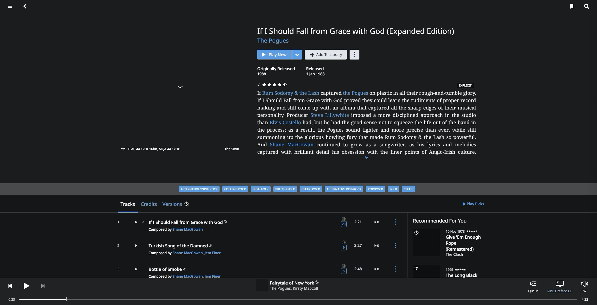Image resolution: width=597 pixels, height=305 pixels.
Task: Open the search magnifier icon
Action: coord(587,6)
